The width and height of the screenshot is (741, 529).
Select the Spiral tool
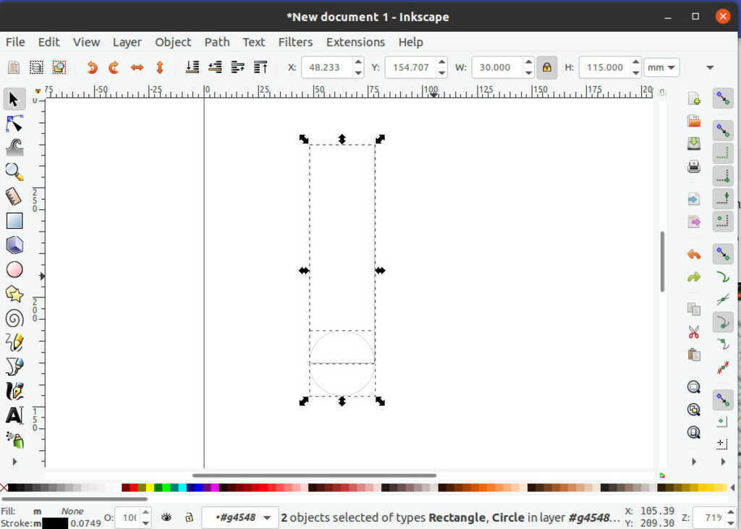click(x=14, y=318)
